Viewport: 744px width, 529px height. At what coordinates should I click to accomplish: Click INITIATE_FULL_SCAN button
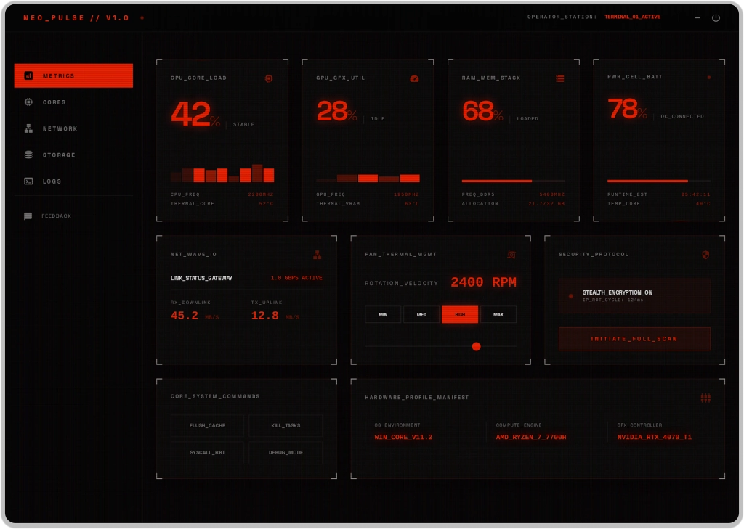point(634,339)
